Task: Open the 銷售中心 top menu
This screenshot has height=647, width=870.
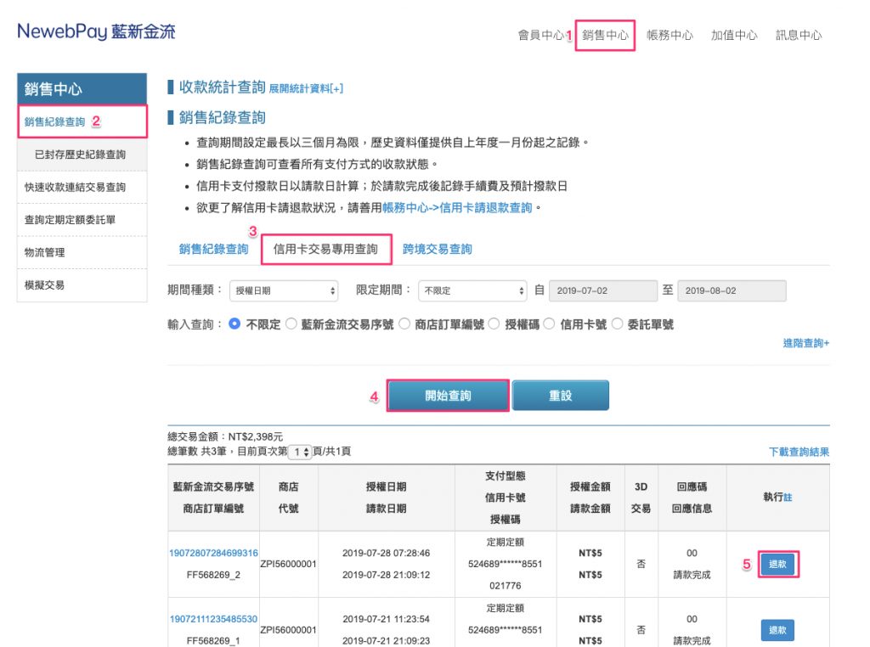Action: pyautogui.click(x=605, y=36)
